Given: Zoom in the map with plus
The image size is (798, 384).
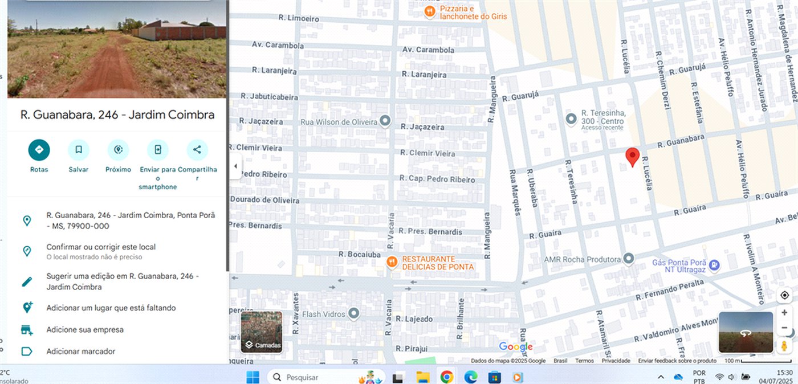Looking at the screenshot, I should (x=785, y=313).
